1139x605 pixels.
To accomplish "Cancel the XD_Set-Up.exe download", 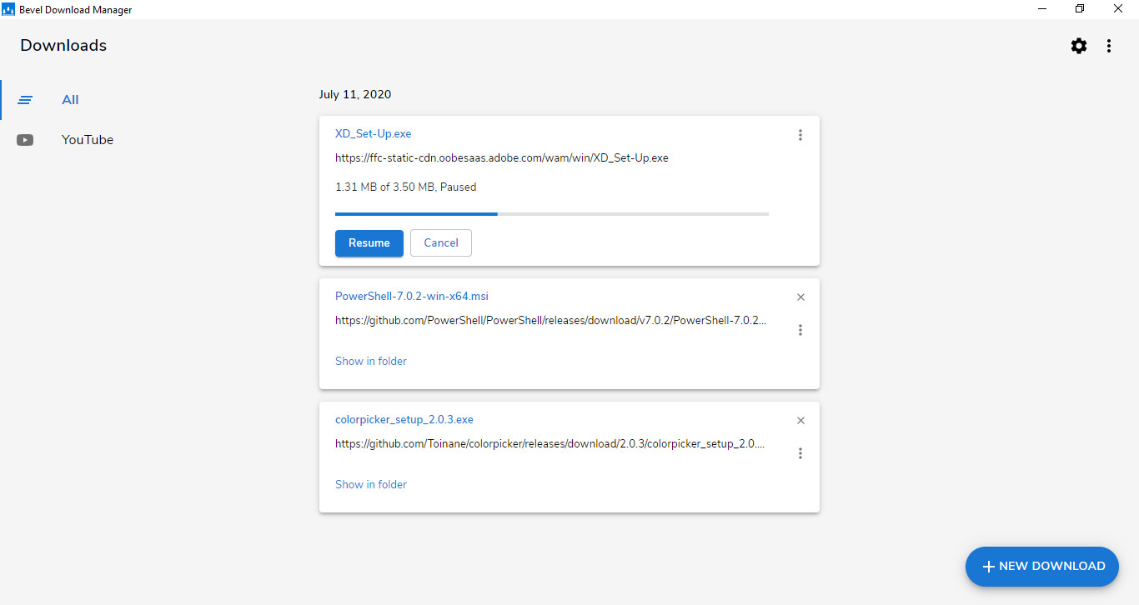I will pyautogui.click(x=441, y=243).
